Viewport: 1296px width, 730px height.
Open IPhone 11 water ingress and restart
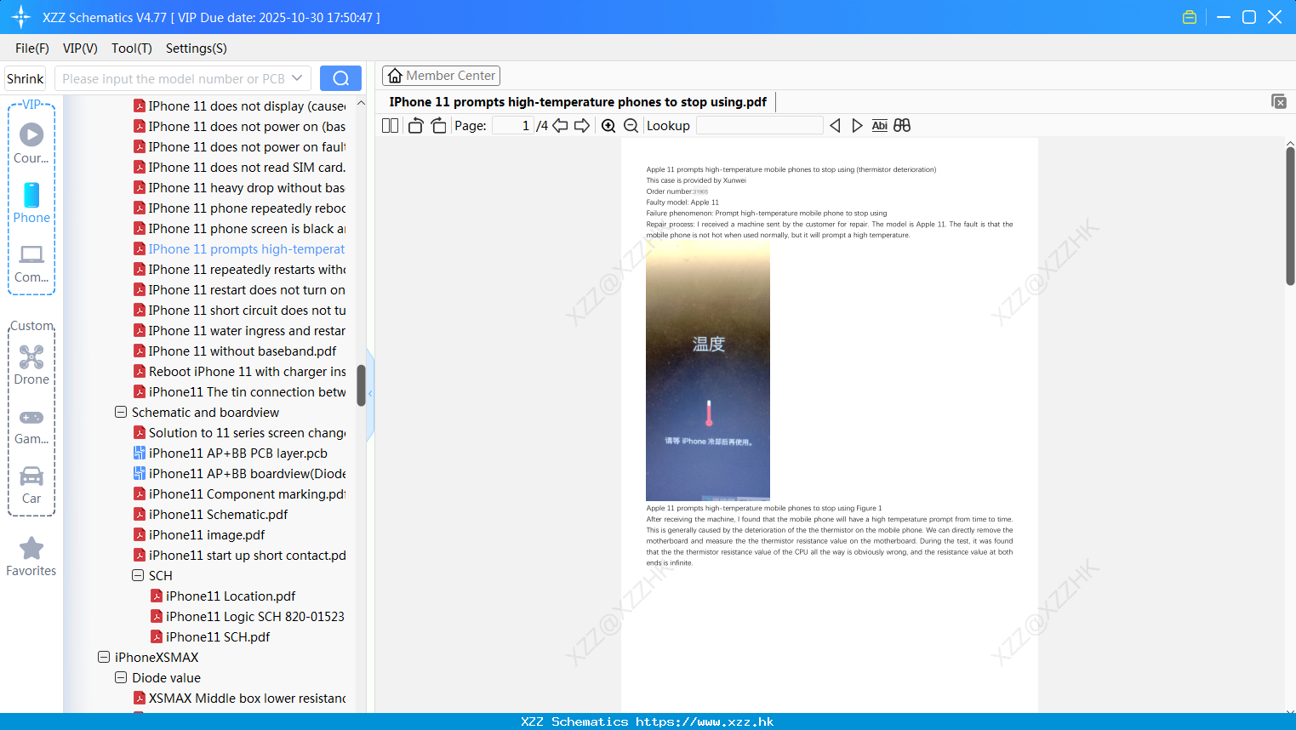239,331
